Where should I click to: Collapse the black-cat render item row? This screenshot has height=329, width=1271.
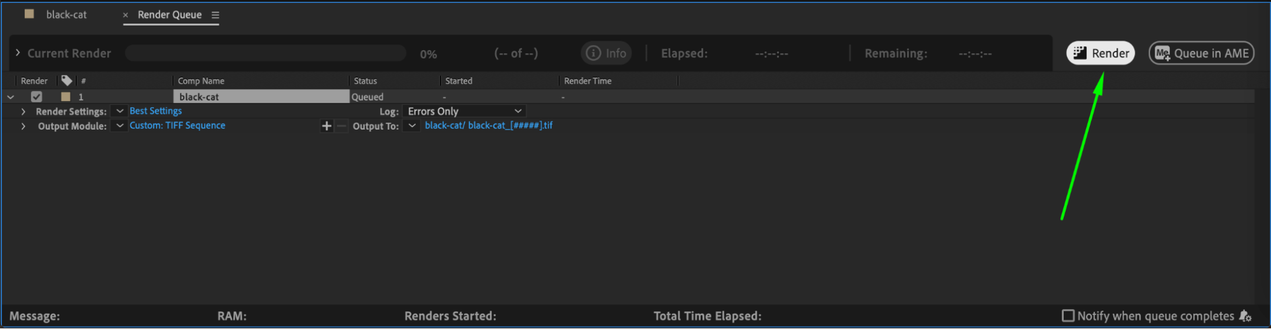11,97
